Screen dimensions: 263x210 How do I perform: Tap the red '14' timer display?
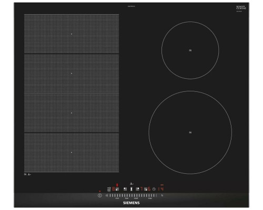coord(160,189)
